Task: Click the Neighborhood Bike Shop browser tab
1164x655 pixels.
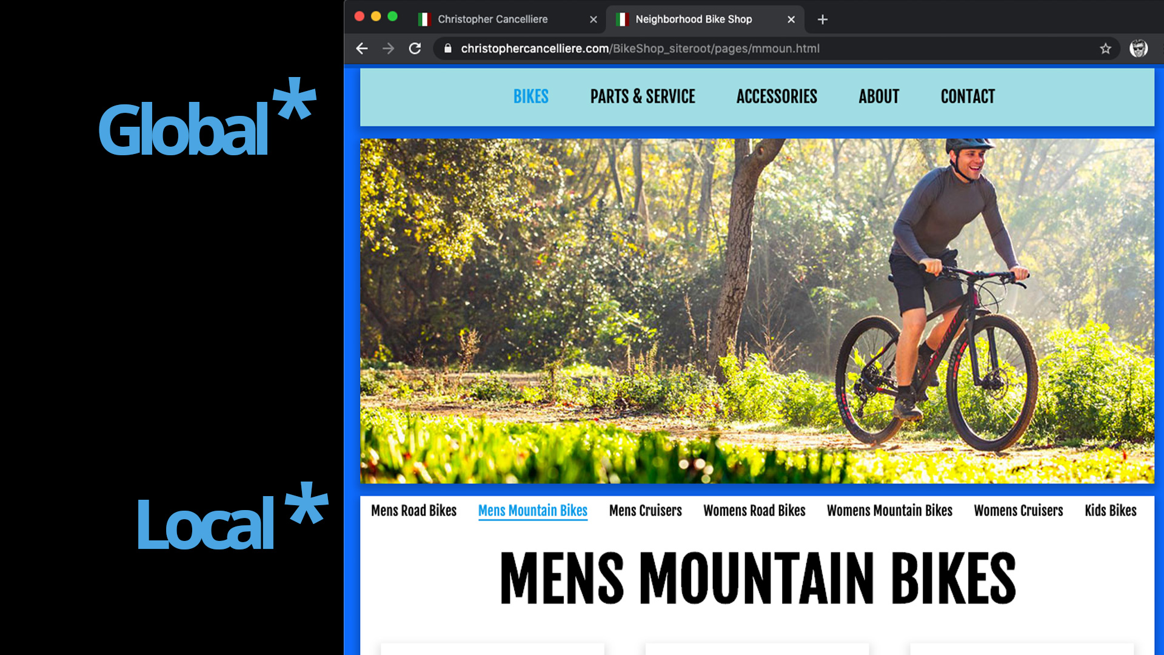Action: (x=706, y=18)
